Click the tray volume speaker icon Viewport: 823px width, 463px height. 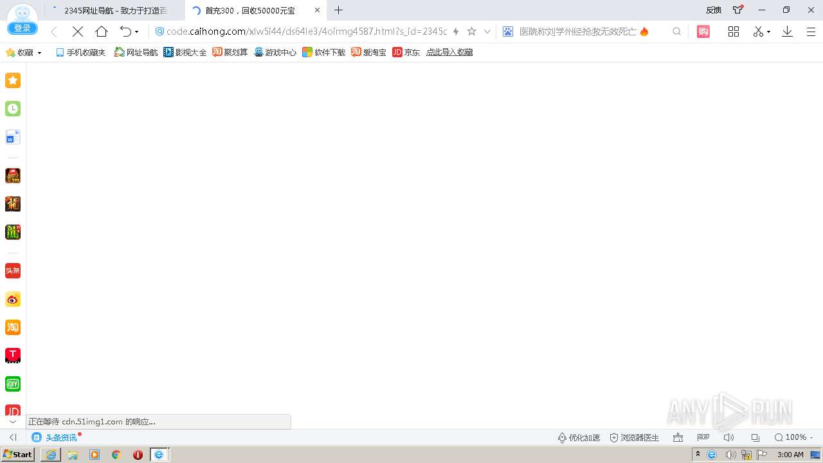click(730, 455)
